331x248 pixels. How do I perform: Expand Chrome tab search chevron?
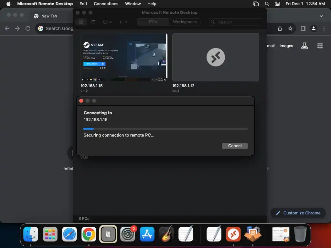pos(321,16)
